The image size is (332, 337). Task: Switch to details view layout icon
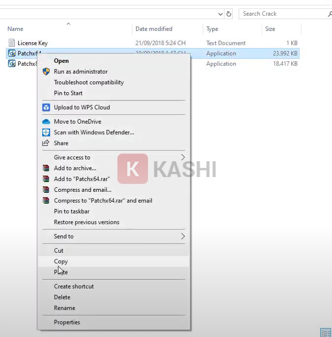click(326, 332)
